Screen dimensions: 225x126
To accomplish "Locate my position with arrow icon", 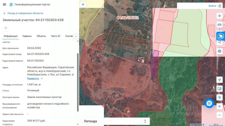I will (219, 80).
